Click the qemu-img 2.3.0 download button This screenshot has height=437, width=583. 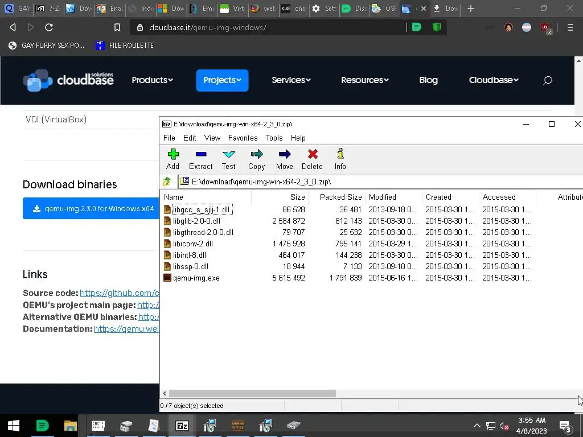pyautogui.click(x=91, y=208)
